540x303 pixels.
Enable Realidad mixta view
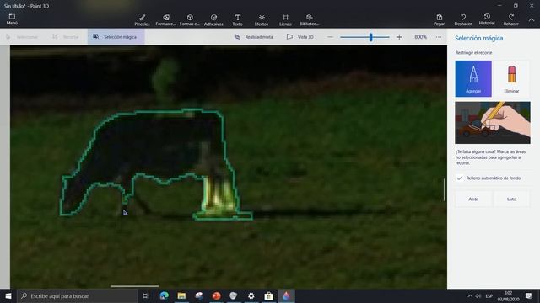coord(253,37)
